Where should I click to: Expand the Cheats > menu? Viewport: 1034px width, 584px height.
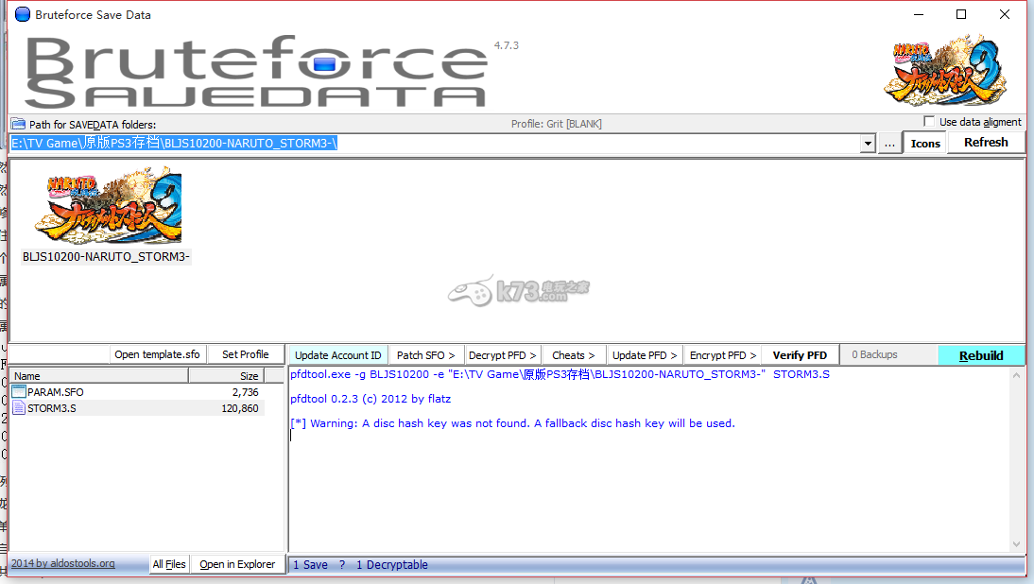click(573, 355)
